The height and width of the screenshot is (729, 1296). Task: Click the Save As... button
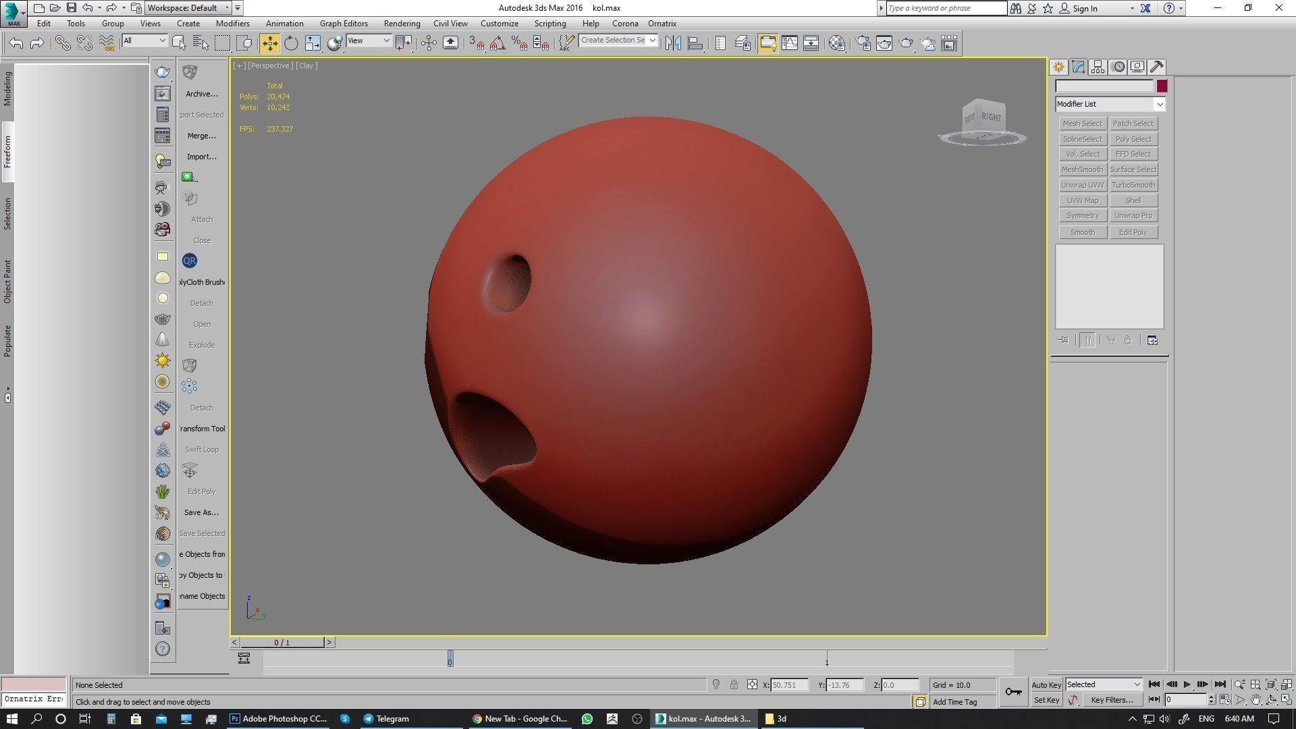click(201, 512)
